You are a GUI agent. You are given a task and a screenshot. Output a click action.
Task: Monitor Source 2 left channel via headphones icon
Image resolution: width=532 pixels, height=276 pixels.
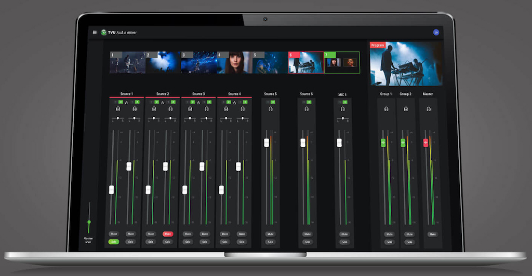pos(154,109)
